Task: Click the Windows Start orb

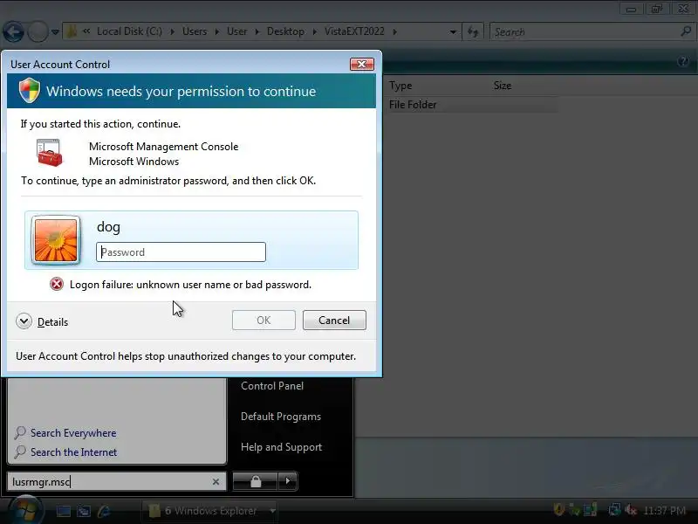Action: point(26,510)
